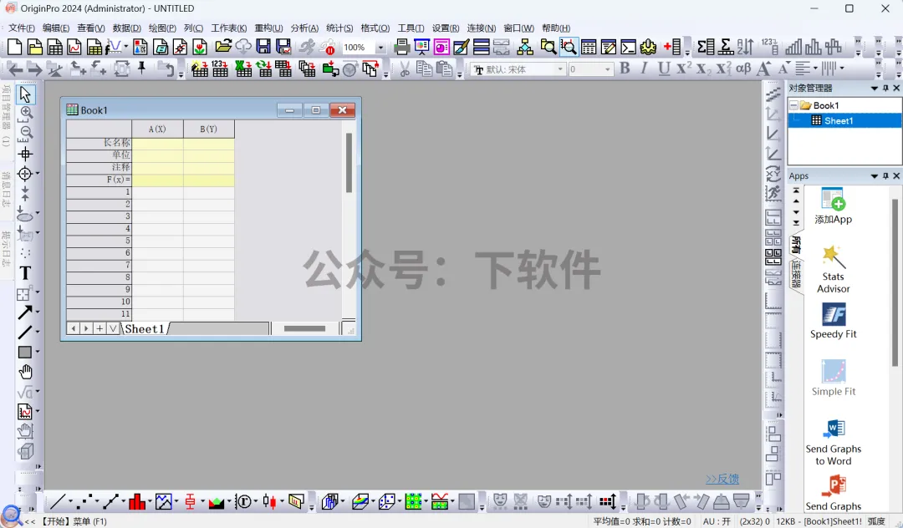Image resolution: width=903 pixels, height=528 pixels.
Task: Click the Statistics on Columns sigma icon
Action: 706,47
